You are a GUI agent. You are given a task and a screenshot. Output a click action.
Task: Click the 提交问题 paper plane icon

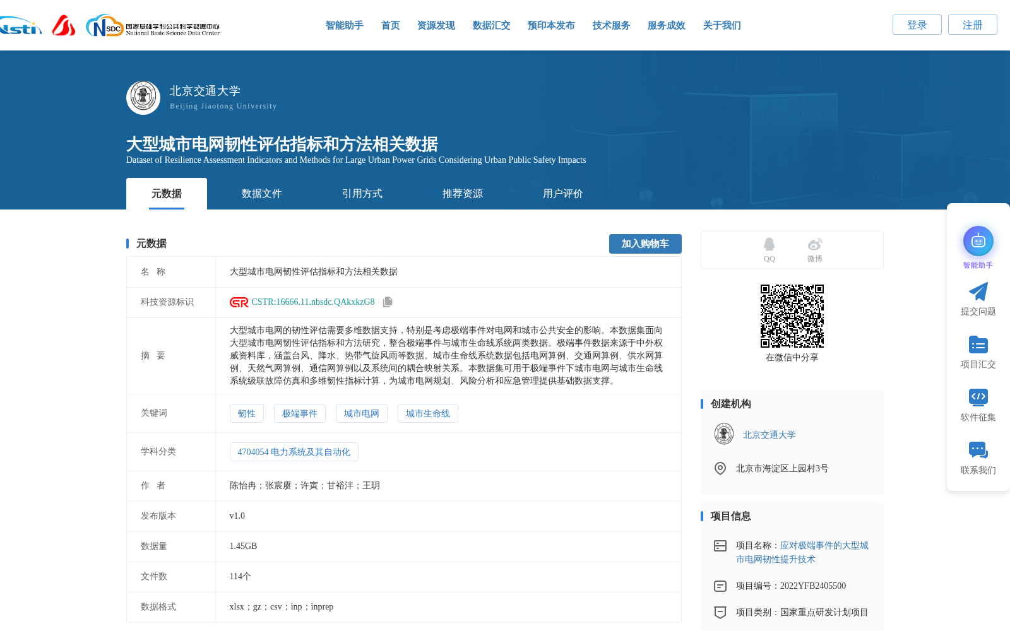point(978,292)
